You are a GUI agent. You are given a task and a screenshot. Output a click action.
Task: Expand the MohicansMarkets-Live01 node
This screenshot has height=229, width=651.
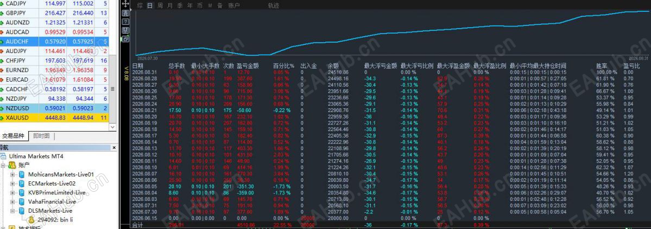tap(13, 174)
